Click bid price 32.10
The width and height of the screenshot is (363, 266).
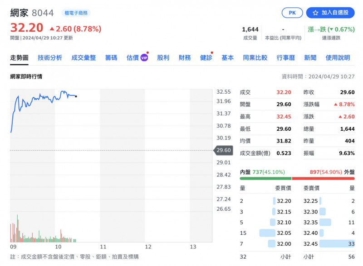coord(284,223)
